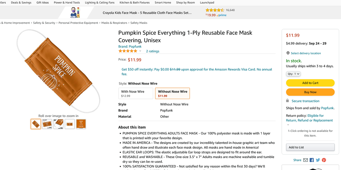Select the With Nose Wire style option
The width and height of the screenshot is (341, 170).
point(136,93)
